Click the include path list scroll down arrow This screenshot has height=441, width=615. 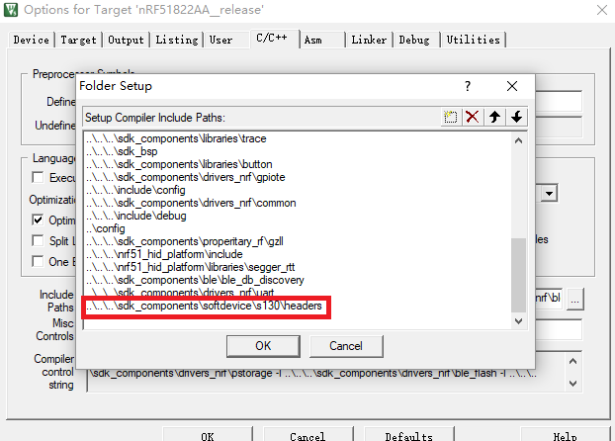(x=518, y=321)
